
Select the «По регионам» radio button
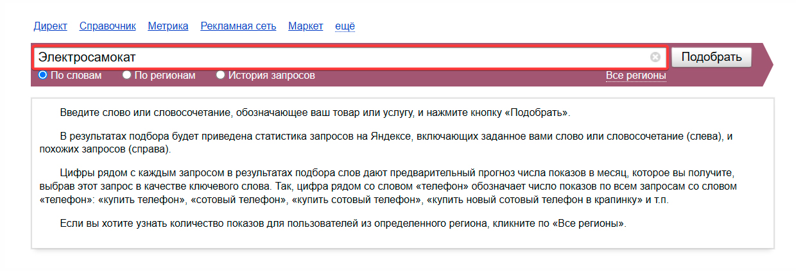(x=127, y=75)
